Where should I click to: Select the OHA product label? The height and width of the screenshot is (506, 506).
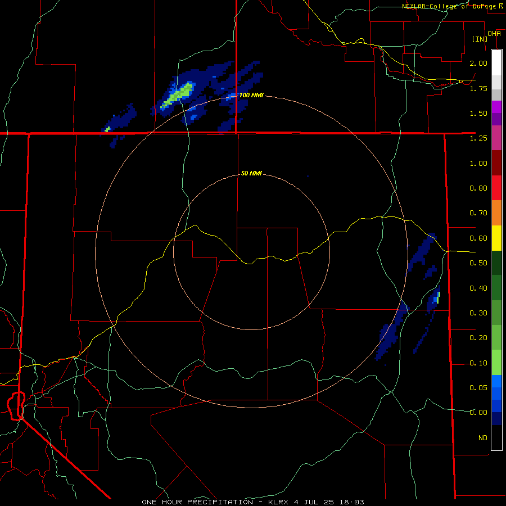pyautogui.click(x=494, y=34)
